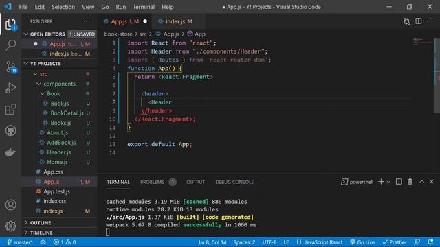Switch to the Output panel tab
The width and height of the screenshot is (440, 247).
pyautogui.click(x=195, y=182)
